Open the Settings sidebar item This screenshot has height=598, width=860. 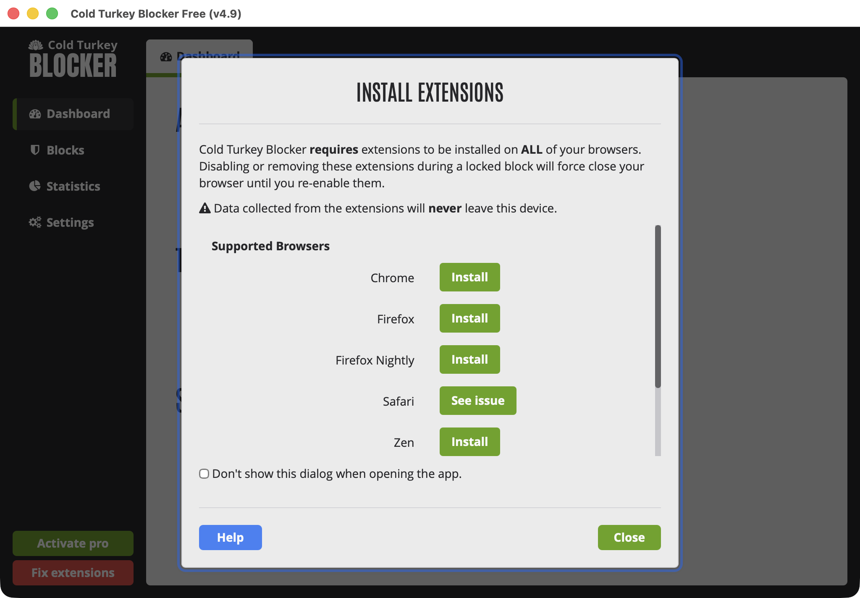pyautogui.click(x=73, y=222)
